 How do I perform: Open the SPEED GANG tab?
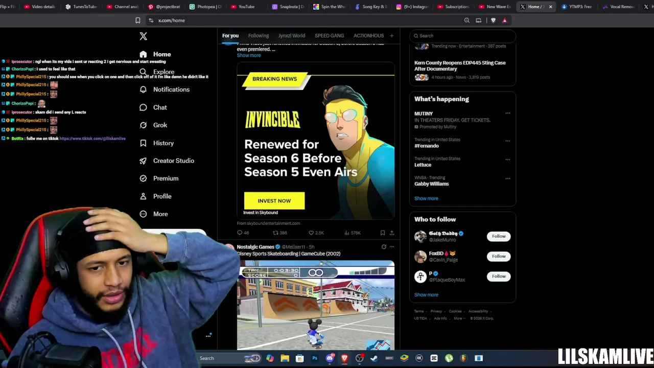pos(330,36)
